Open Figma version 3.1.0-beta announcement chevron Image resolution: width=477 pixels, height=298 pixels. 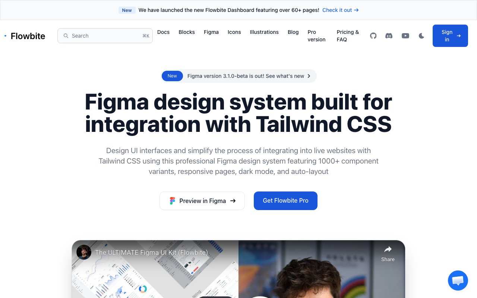pos(309,76)
